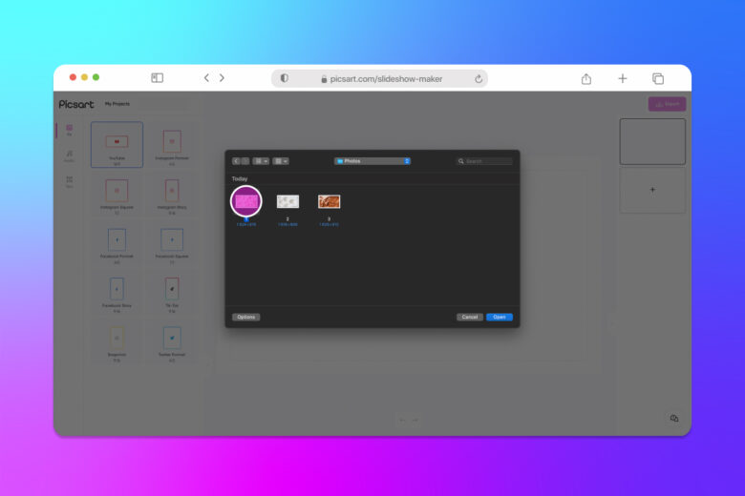Toggle the Safari sidebar icon
Viewport: 745px width, 496px height.
click(x=158, y=78)
